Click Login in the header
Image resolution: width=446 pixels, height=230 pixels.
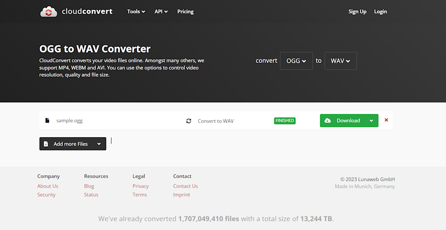coord(380,12)
